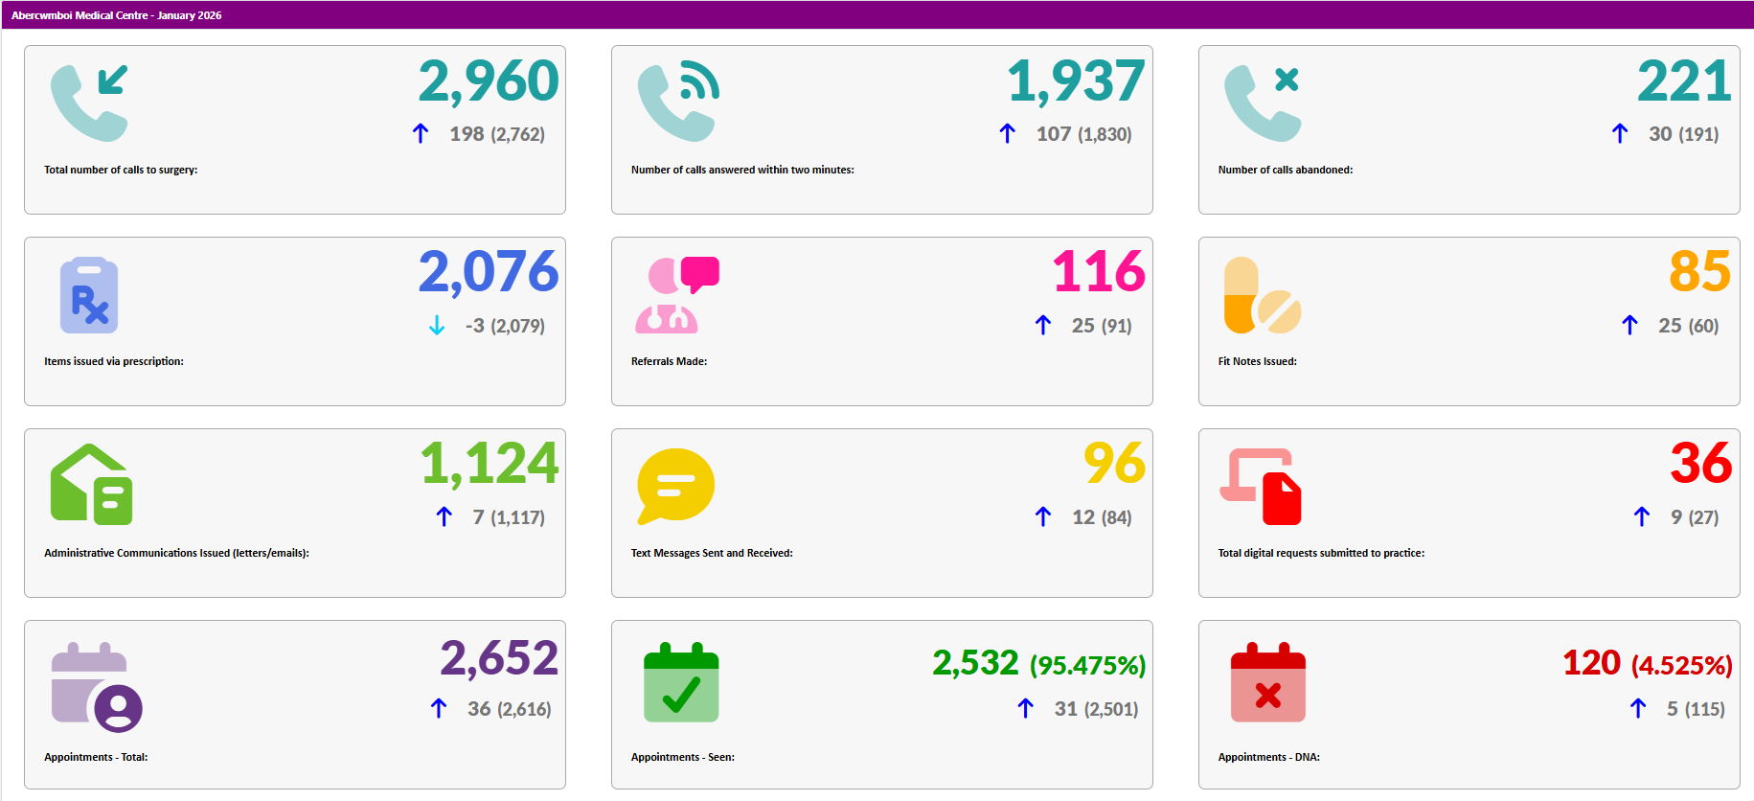Click the purple appointments calendar icon
Viewport: 1754px width, 801px height.
(96, 685)
